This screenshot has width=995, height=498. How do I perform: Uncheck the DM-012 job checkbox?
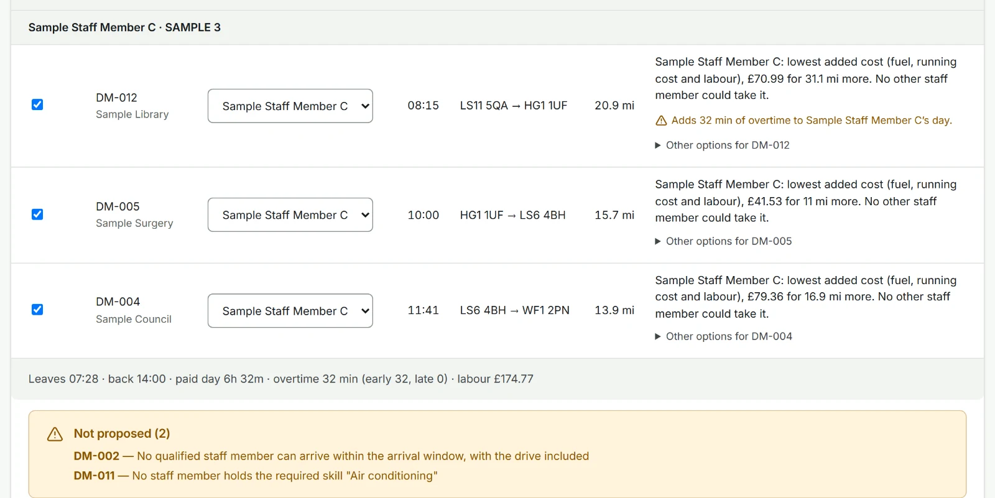coord(37,104)
